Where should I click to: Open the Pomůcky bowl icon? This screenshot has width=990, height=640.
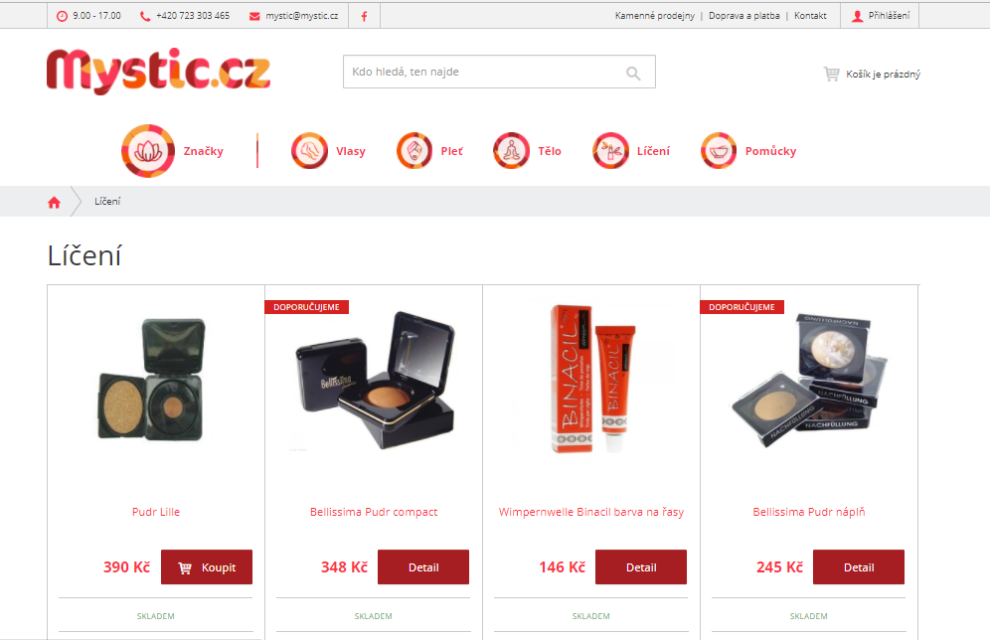[719, 151]
